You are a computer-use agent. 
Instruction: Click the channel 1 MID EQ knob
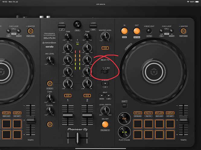coord(68,60)
